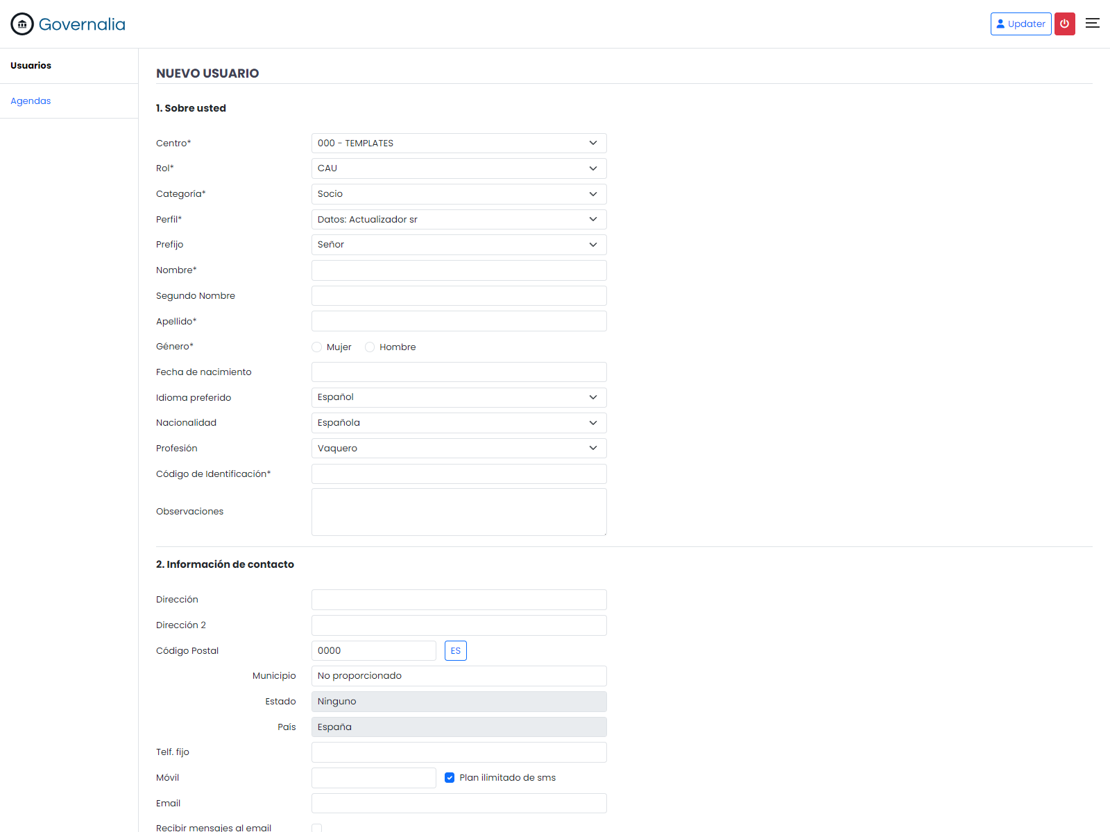Enable Recibir mensajes al email checkbox
The width and height of the screenshot is (1110, 832).
click(x=317, y=827)
